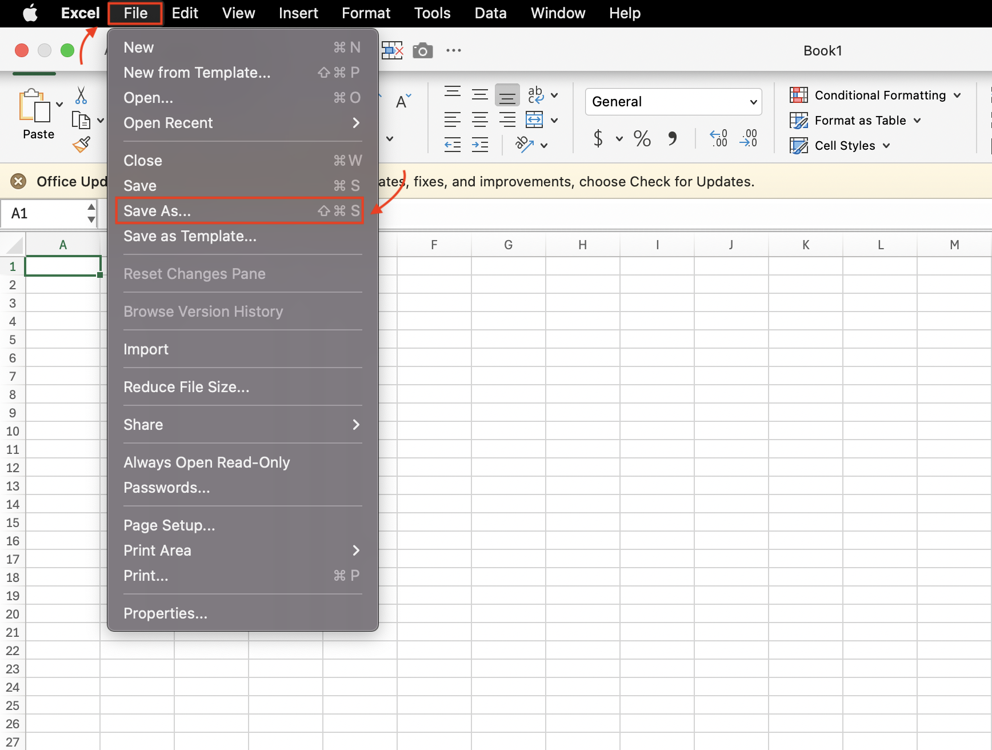Select Bottom Align icon
Image resolution: width=992 pixels, height=750 pixels.
click(x=507, y=95)
